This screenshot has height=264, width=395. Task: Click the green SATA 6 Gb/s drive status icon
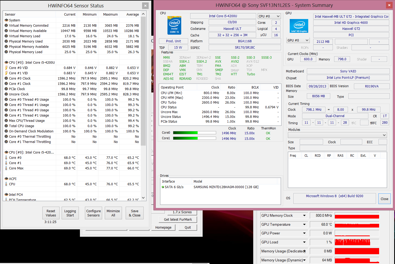163,187
